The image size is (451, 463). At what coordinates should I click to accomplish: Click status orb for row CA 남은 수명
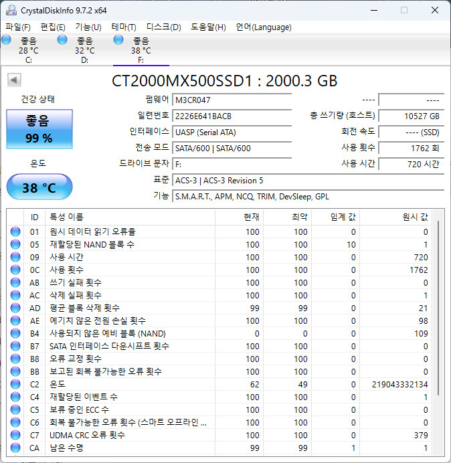coord(15,448)
